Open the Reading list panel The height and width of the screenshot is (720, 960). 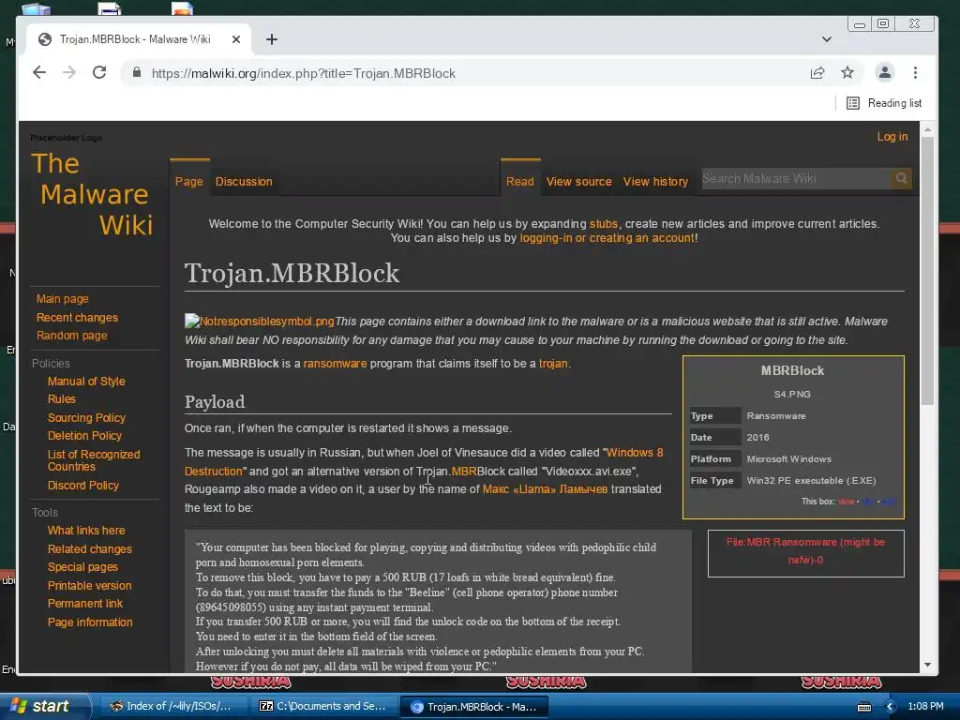click(x=884, y=103)
